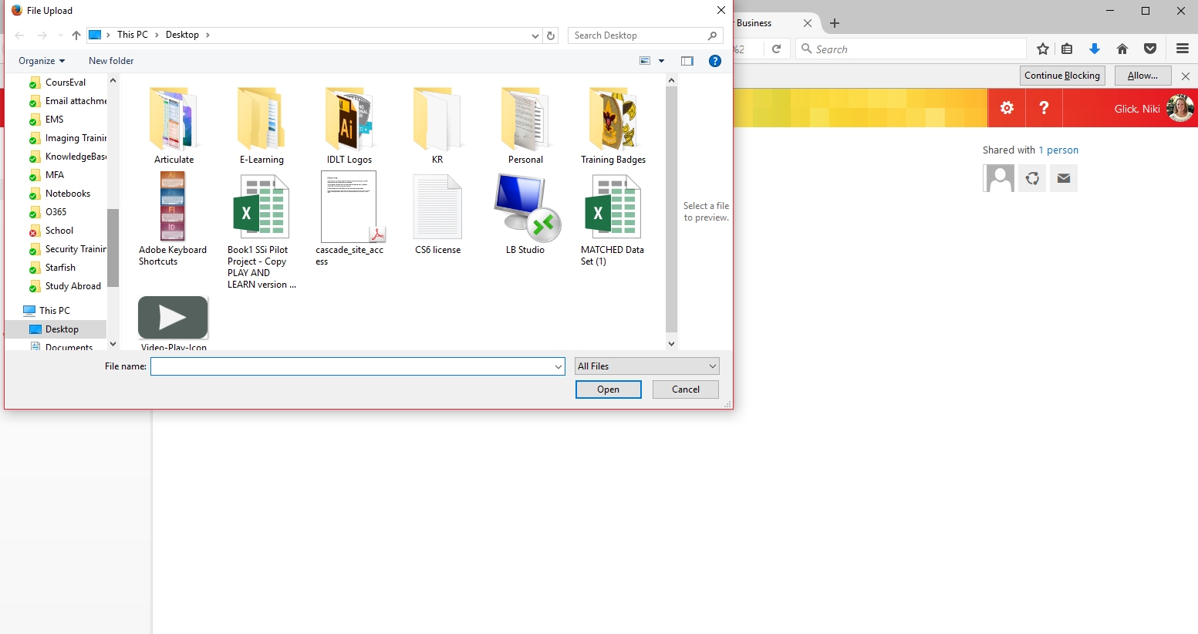Image resolution: width=1198 pixels, height=634 pixels.
Task: Expand the All Files type dropdown
Action: (x=646, y=366)
